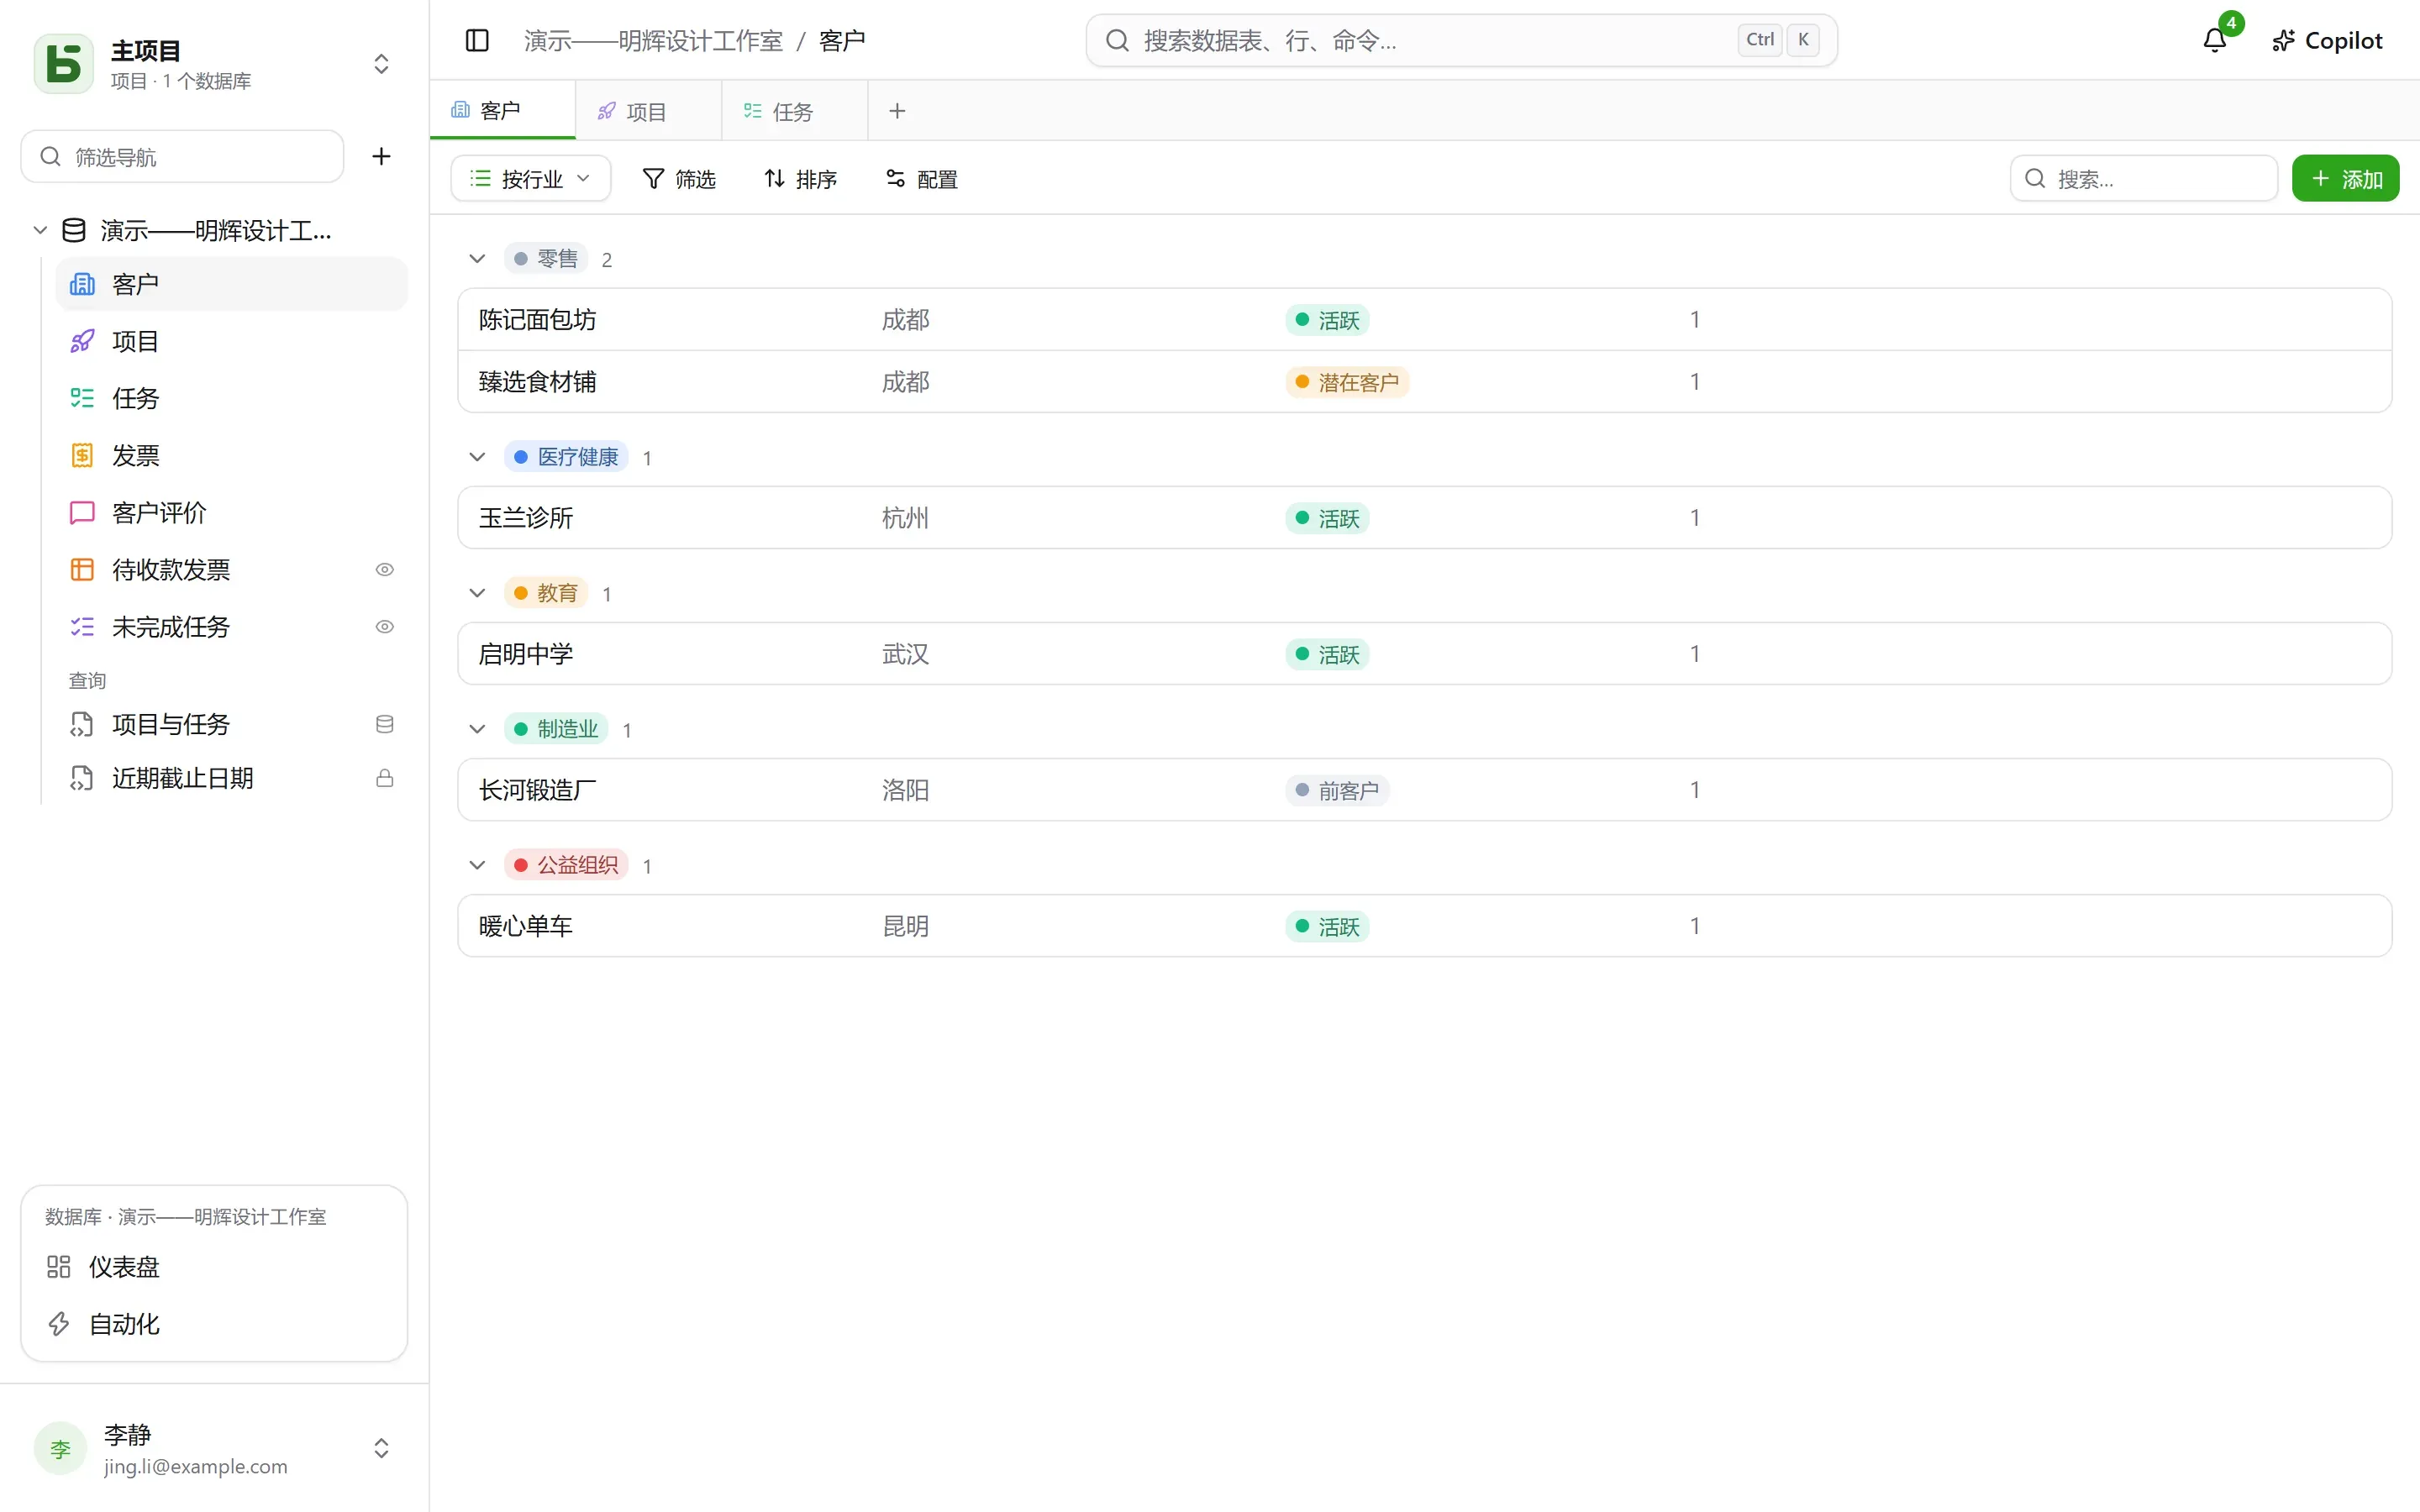Open 任务 table in sidebar

231,398
